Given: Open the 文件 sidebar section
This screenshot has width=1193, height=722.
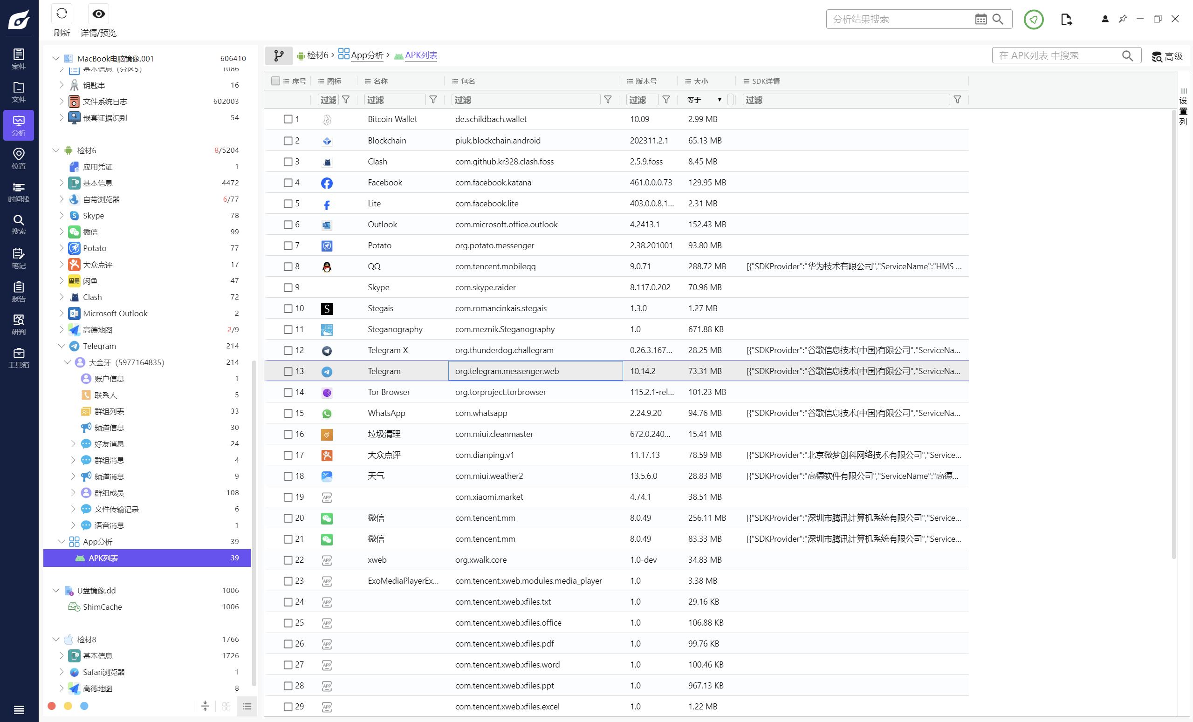Looking at the screenshot, I should (x=18, y=92).
